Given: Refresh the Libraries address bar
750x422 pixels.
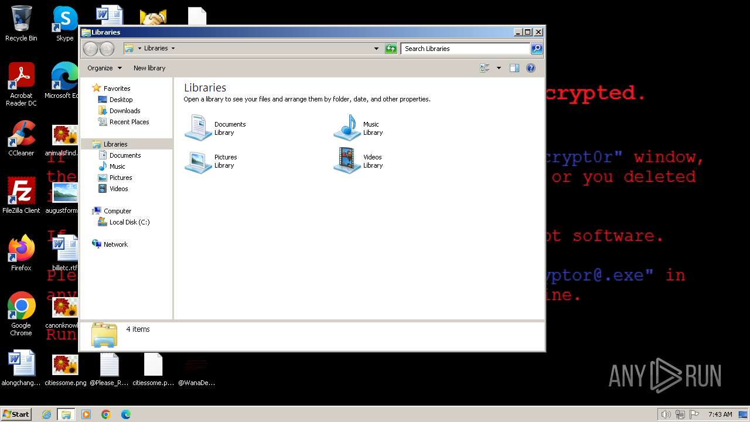Looking at the screenshot, I should click(391, 49).
